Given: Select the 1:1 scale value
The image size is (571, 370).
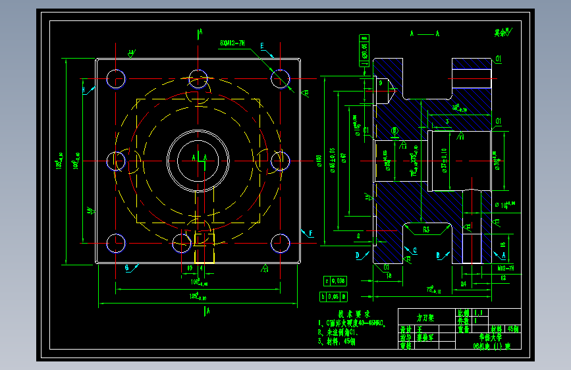Looking at the screenshot, I should [478, 313].
